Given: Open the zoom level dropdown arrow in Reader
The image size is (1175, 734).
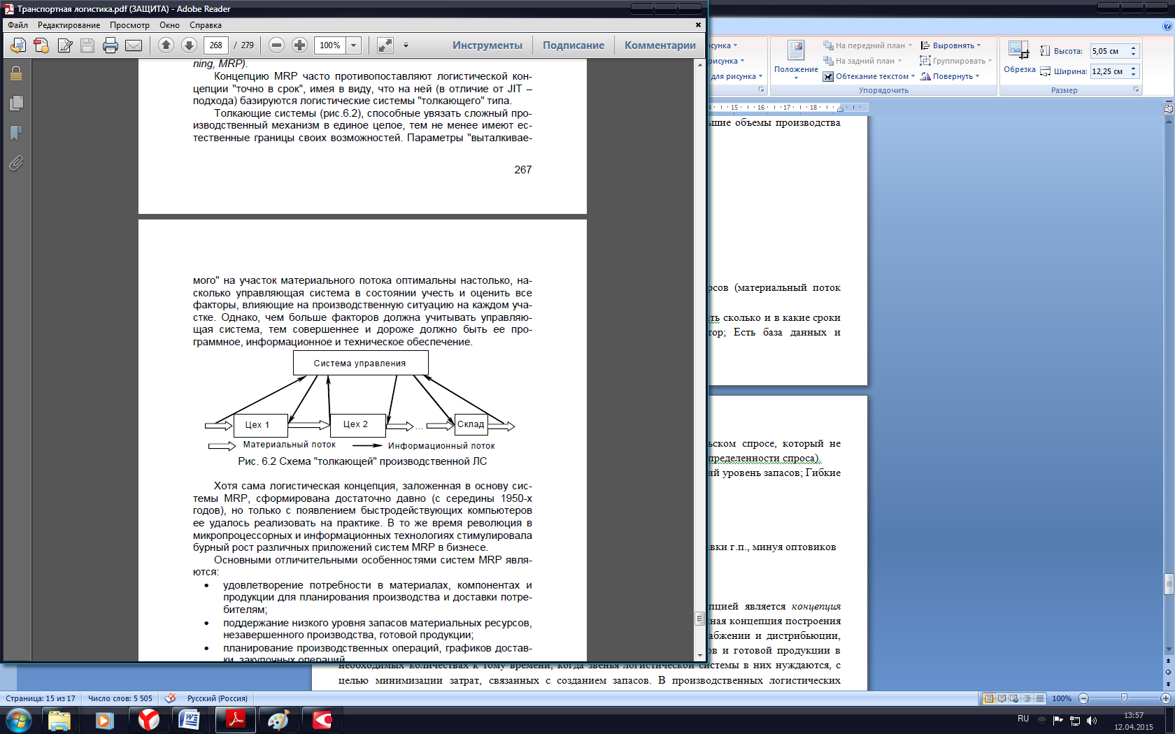Looking at the screenshot, I should coord(354,45).
